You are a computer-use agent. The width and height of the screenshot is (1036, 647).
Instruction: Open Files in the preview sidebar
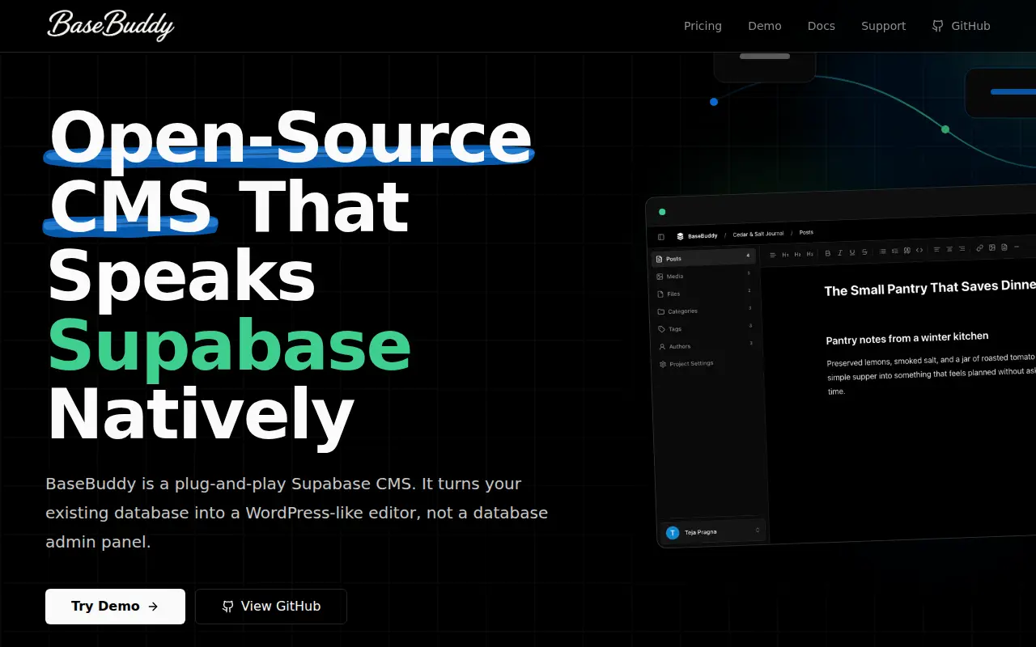point(703,294)
